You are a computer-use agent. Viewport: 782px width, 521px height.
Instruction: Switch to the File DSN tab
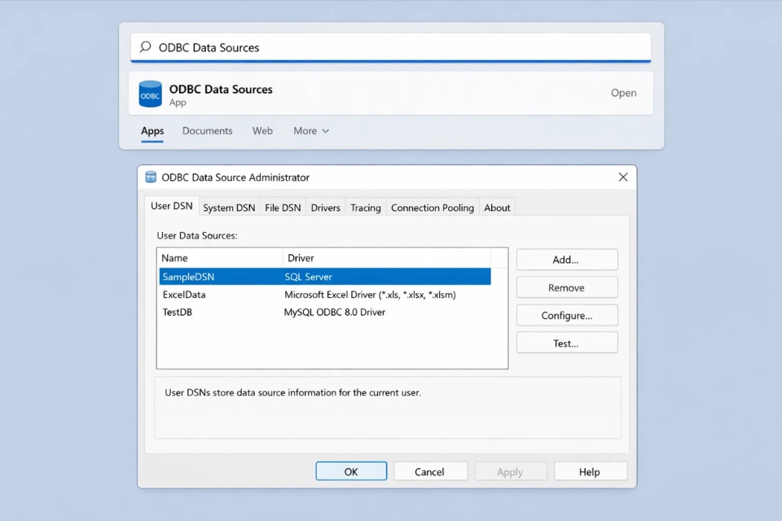pyautogui.click(x=282, y=208)
